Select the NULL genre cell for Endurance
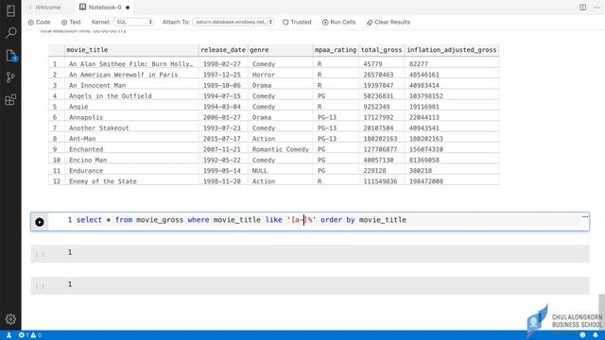This screenshot has height=340, width=605. [x=280, y=171]
